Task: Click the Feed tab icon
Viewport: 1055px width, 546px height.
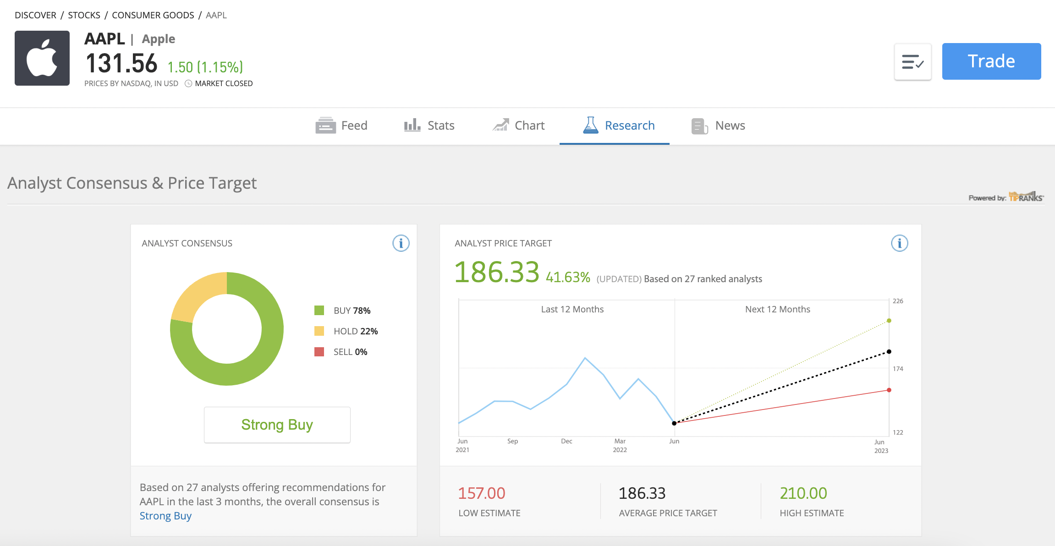Action: (x=326, y=126)
